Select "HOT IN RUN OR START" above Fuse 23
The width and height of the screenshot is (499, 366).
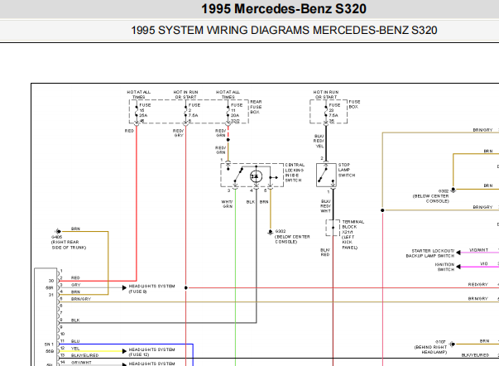point(326,94)
